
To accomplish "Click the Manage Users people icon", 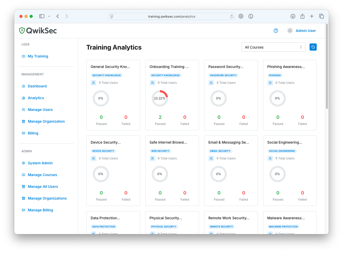I will pyautogui.click(x=23, y=110).
